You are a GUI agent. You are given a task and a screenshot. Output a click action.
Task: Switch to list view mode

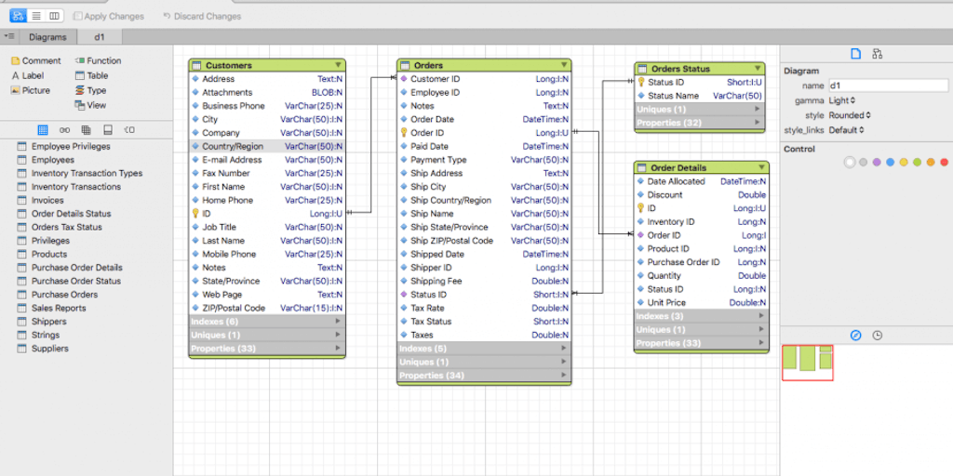[x=36, y=16]
